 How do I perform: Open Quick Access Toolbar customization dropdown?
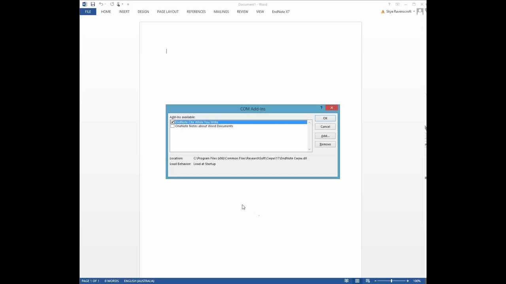127,4
